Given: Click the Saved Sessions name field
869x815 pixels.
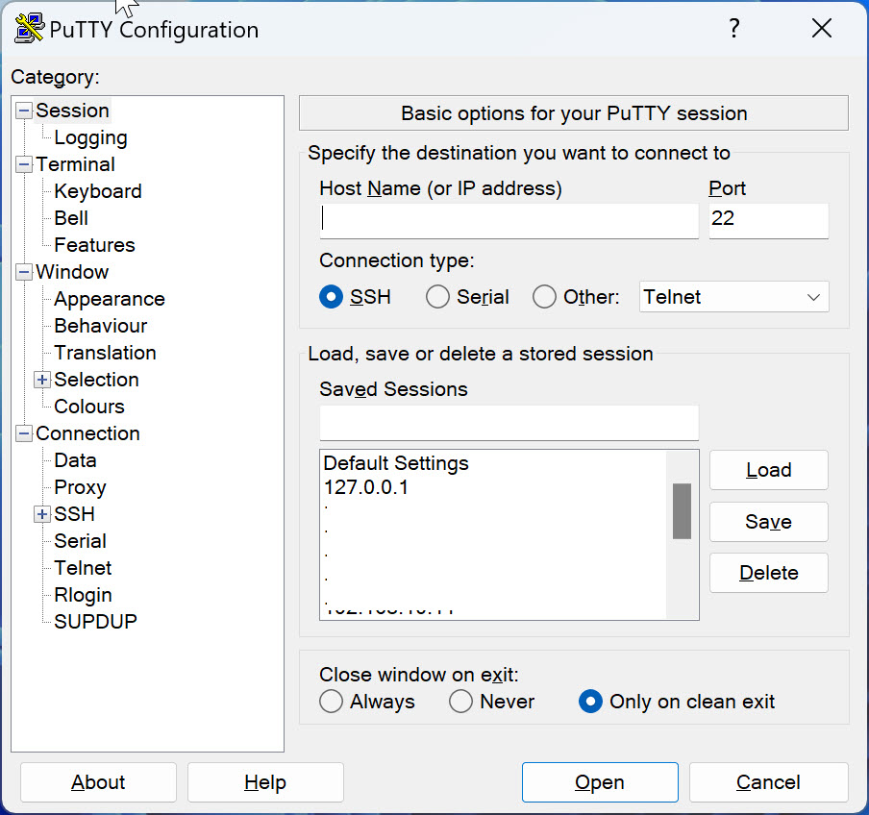Looking at the screenshot, I should point(509,423).
